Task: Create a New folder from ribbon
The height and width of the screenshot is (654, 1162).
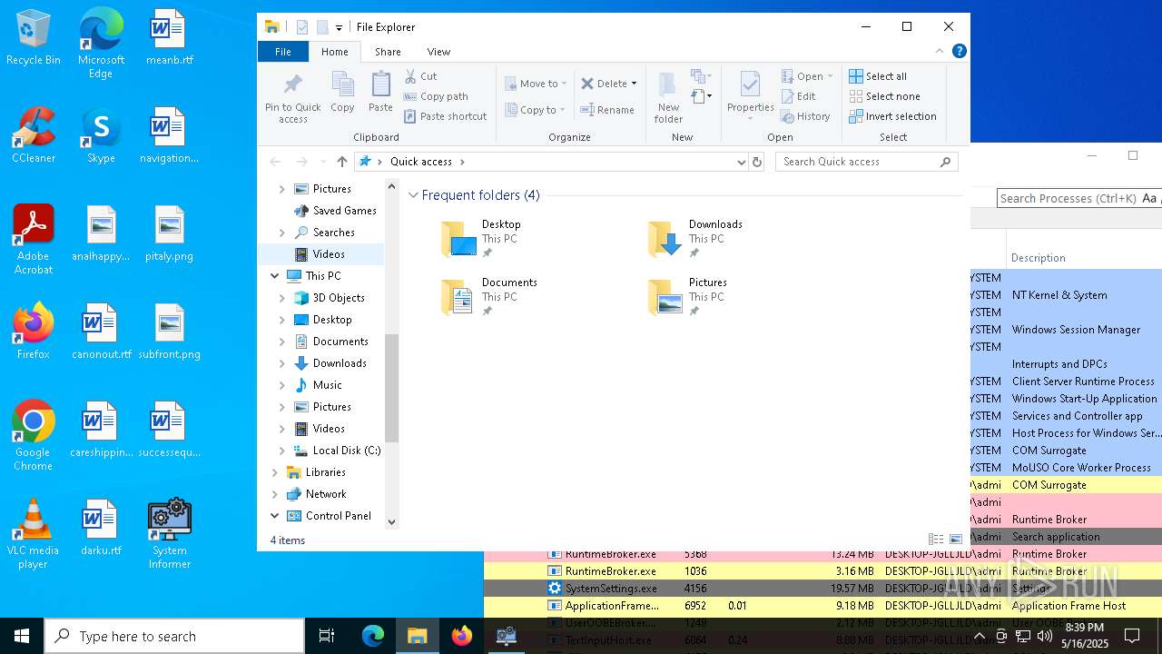Action: (668, 98)
